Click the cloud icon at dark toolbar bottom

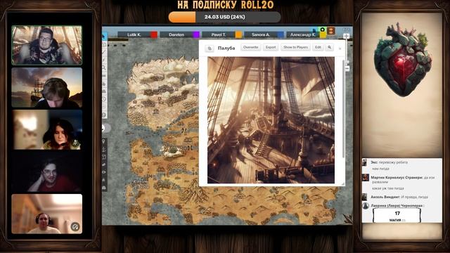104,188
